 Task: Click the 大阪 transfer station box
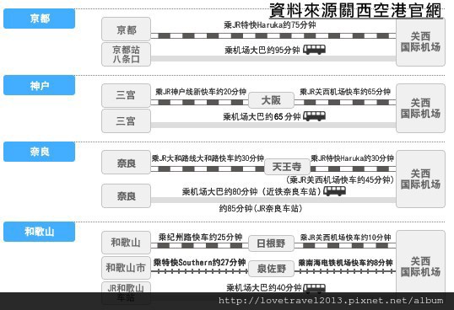point(271,100)
